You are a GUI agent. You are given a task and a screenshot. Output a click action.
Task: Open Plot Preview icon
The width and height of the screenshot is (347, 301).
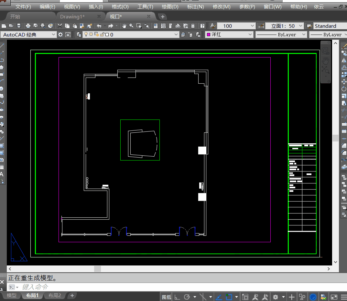click(35, 26)
